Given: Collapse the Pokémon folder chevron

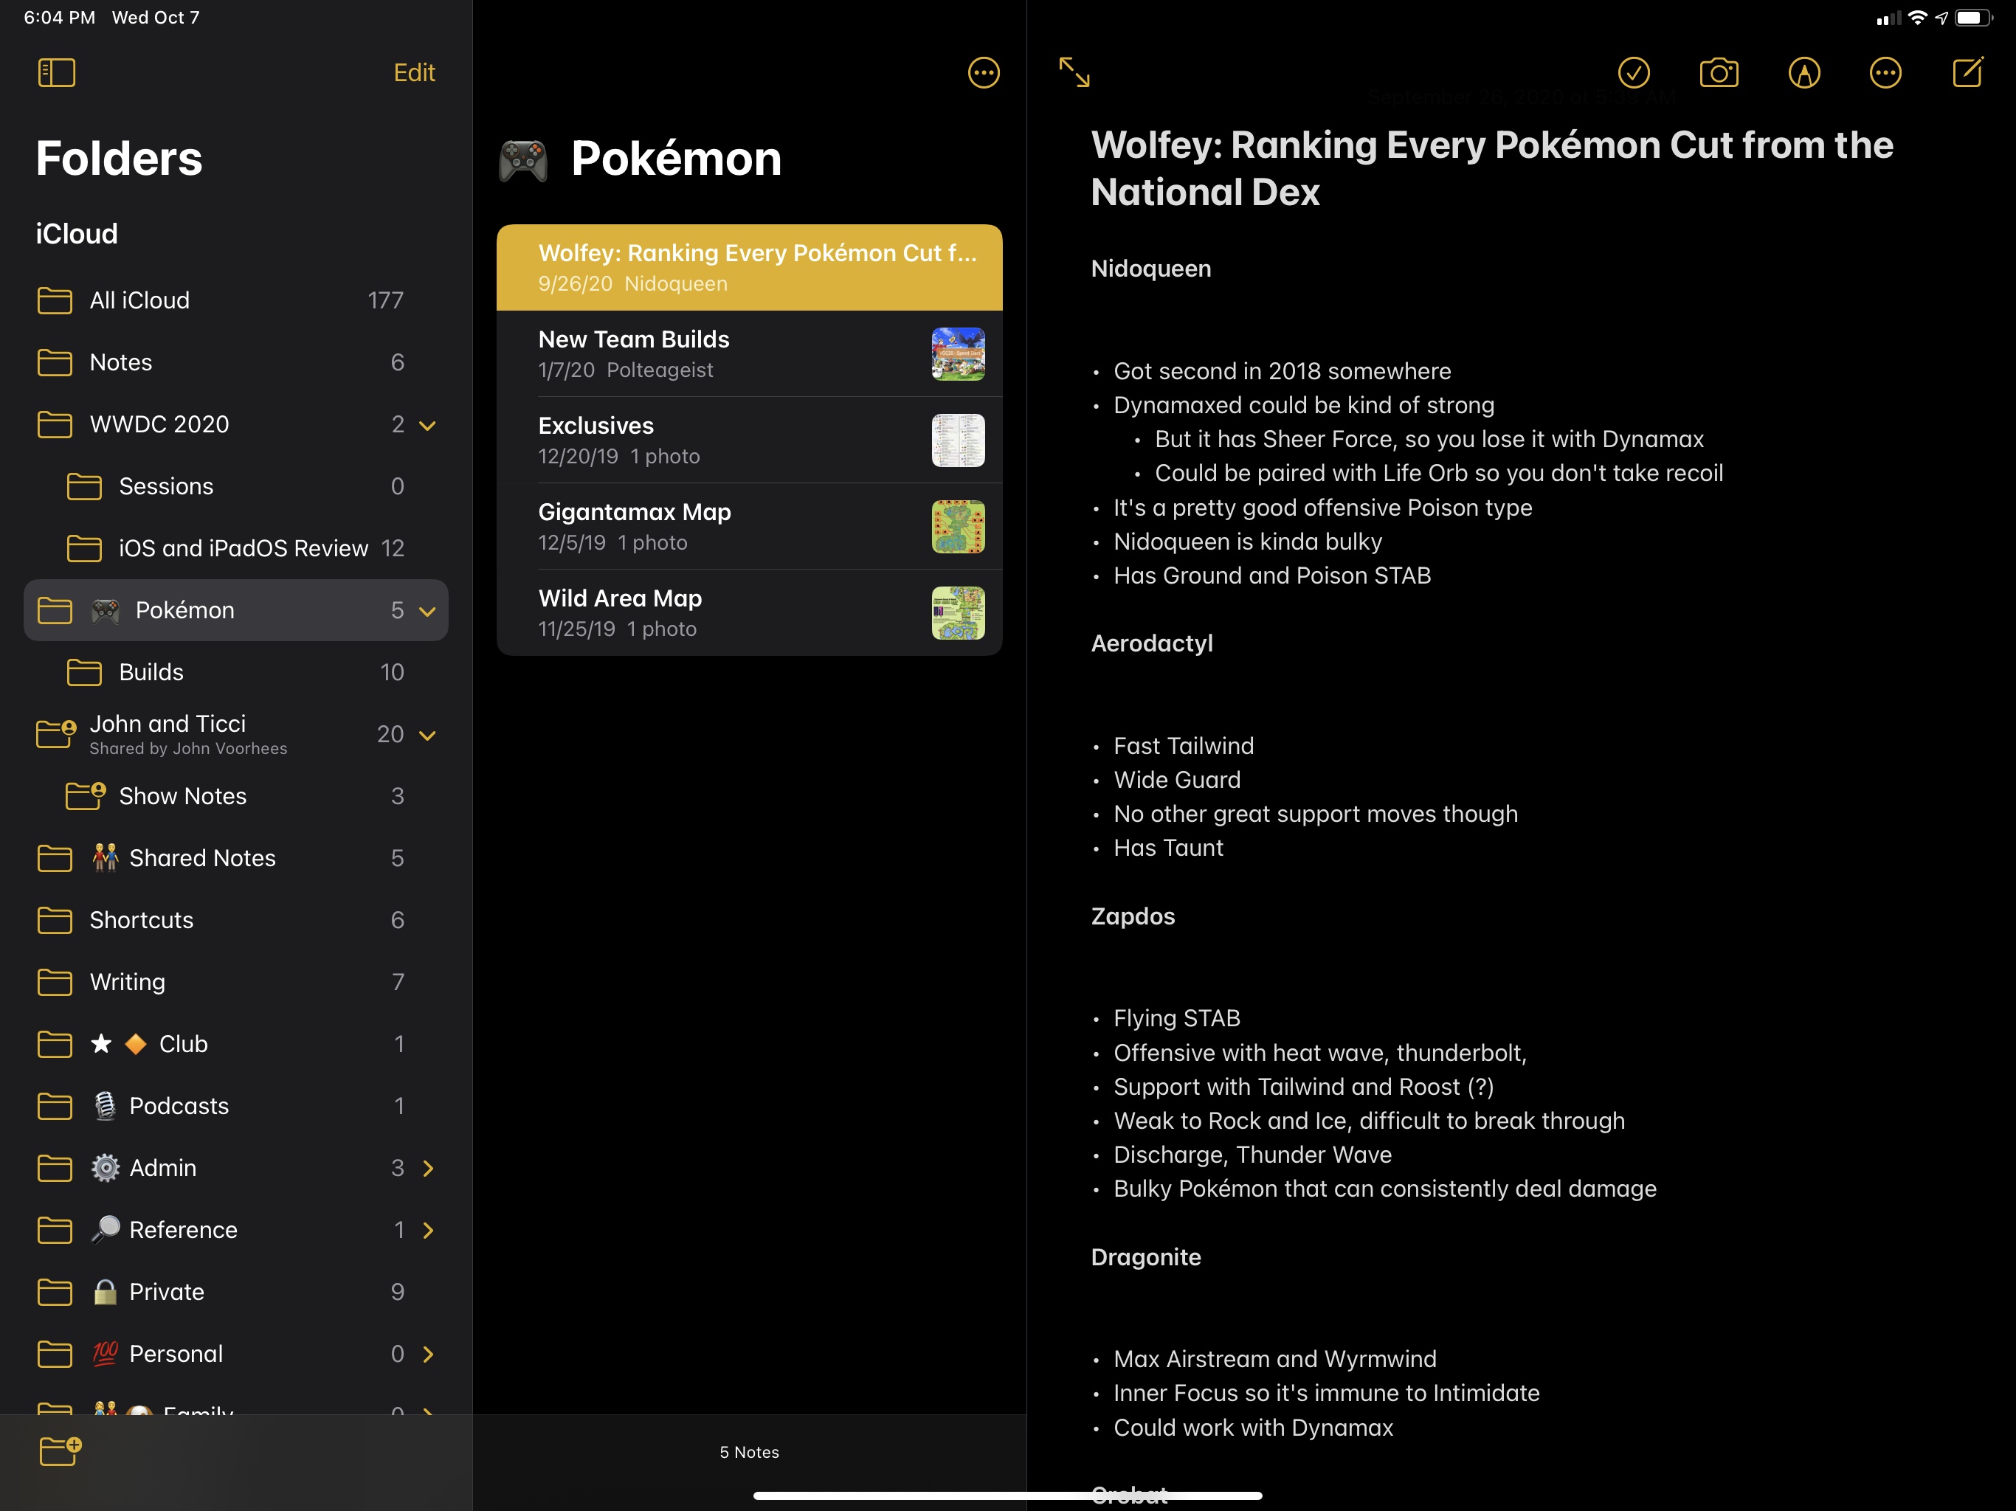Looking at the screenshot, I should pyautogui.click(x=427, y=612).
